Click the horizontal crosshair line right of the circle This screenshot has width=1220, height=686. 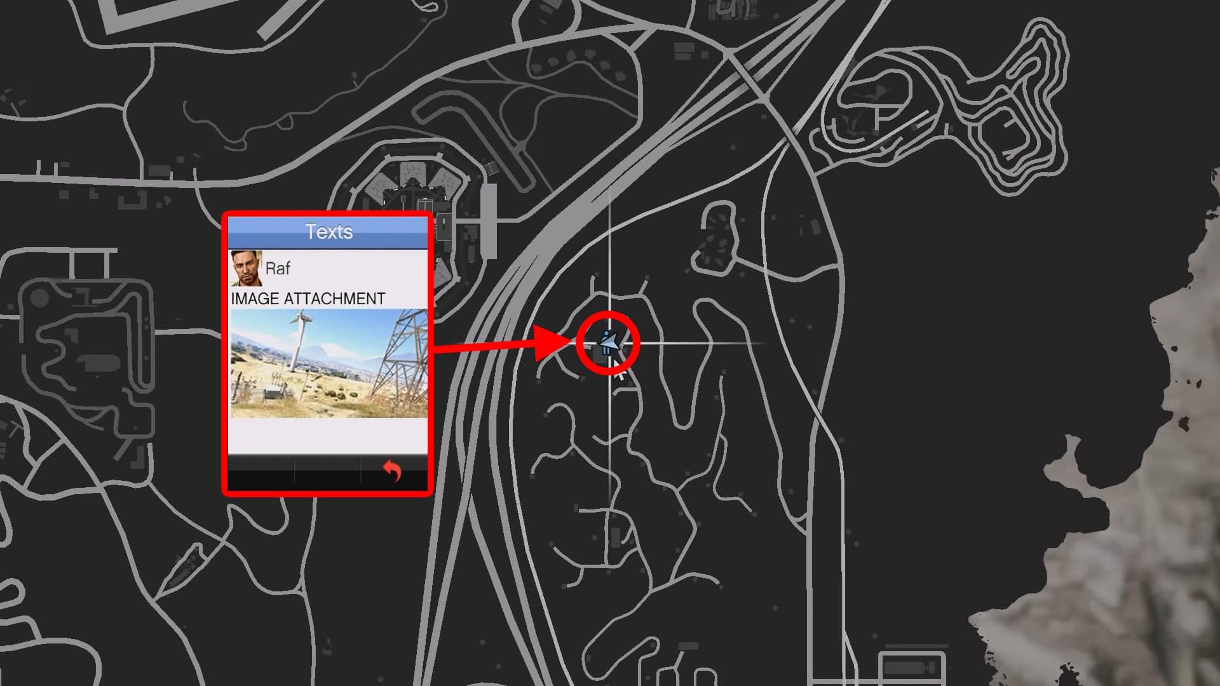[x=702, y=344]
